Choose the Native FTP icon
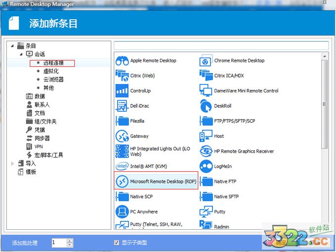The width and height of the screenshot is (336, 252). (x=206, y=181)
